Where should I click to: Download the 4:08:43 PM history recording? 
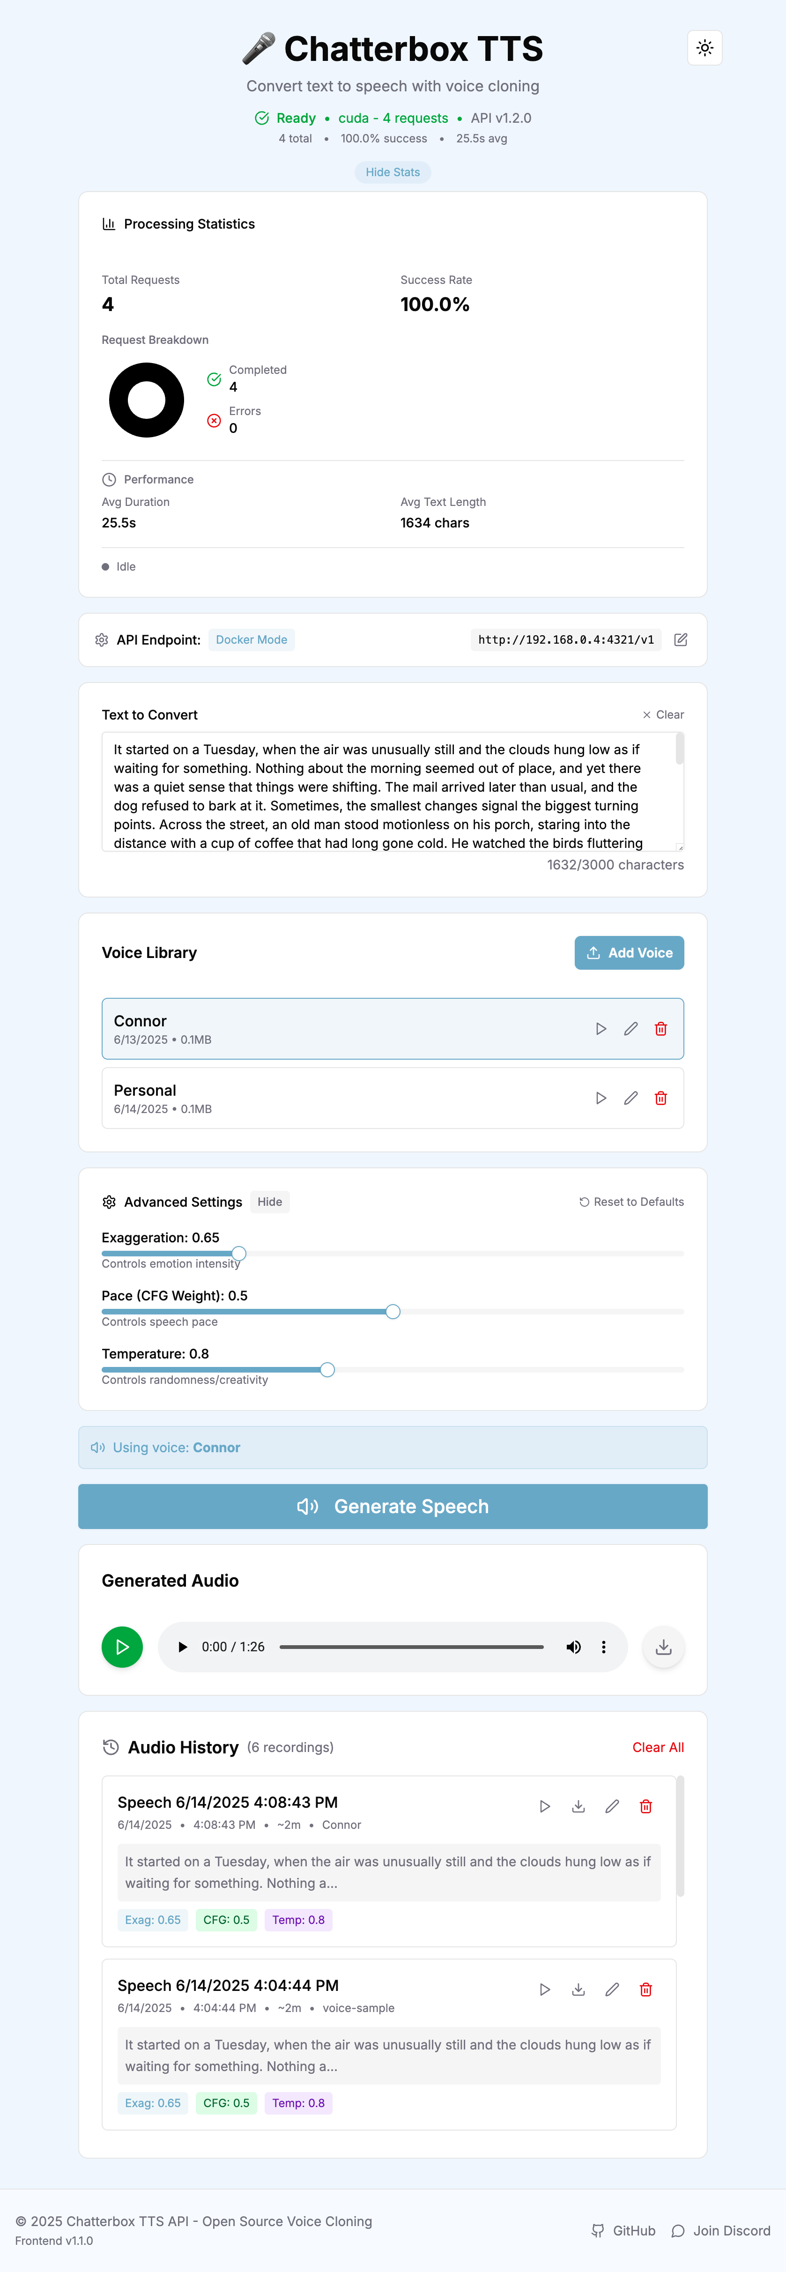coord(578,1806)
